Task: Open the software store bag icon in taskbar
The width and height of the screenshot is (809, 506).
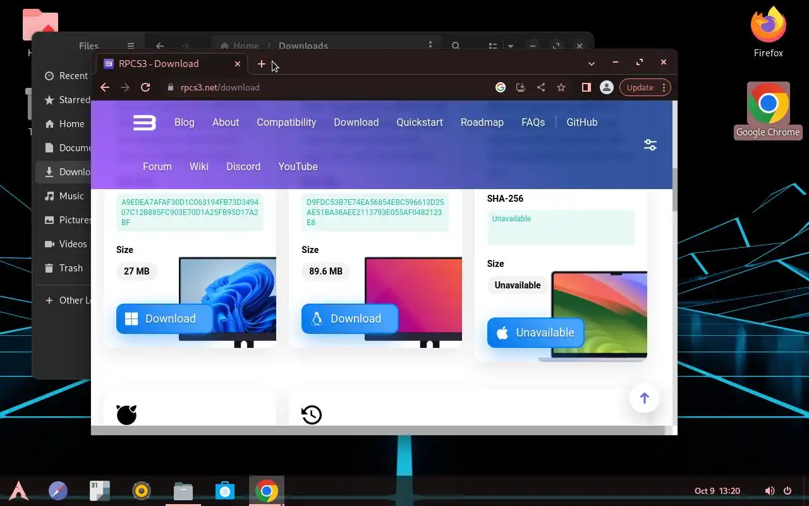Action: coord(225,491)
